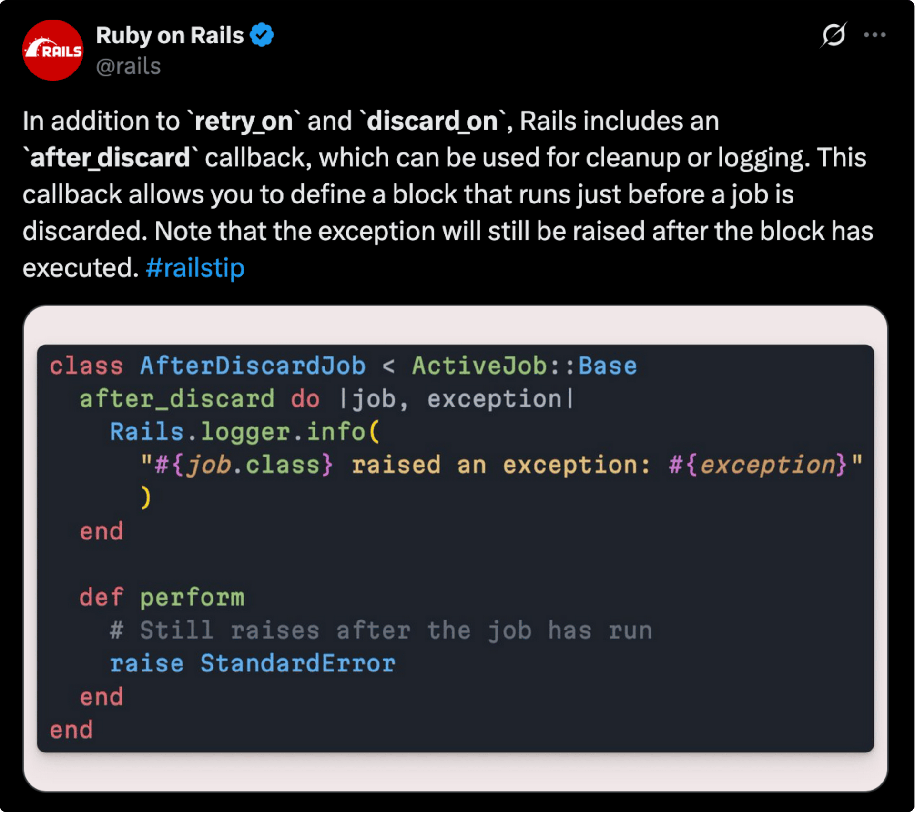This screenshot has width=915, height=813.
Task: Click the bold `after_discard` text in tweet
Action: tap(110, 158)
